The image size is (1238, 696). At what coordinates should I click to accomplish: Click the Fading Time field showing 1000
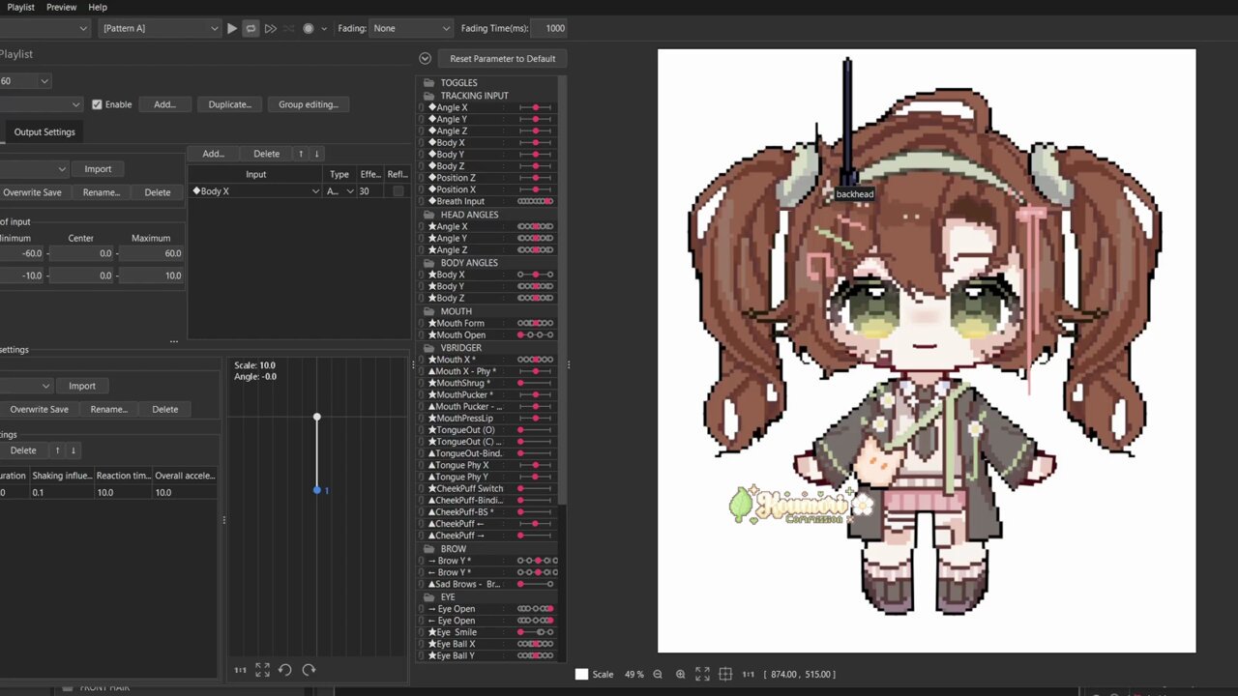point(549,28)
